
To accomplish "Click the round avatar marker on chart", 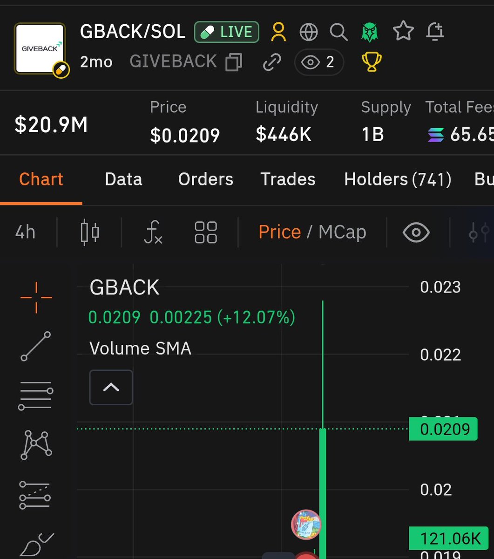I will pyautogui.click(x=306, y=524).
